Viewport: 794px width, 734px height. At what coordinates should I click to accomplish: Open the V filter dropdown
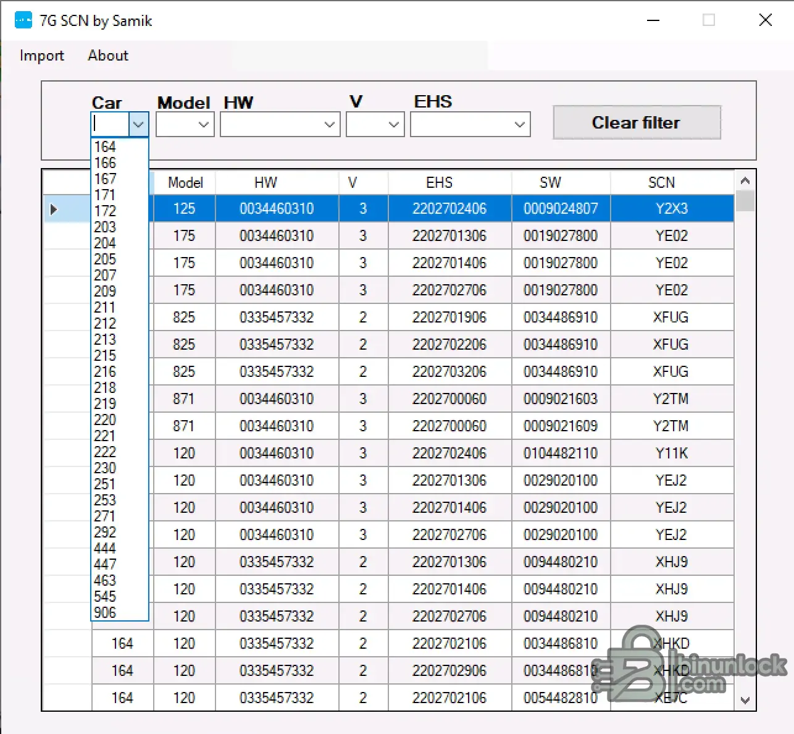pyautogui.click(x=393, y=125)
